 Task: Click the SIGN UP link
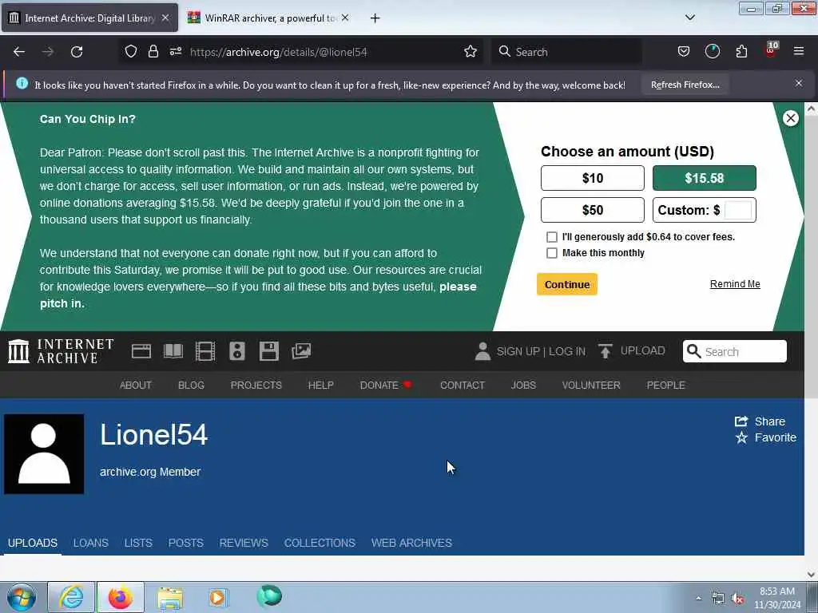518,351
